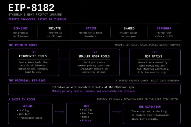Select the PRIVATE column heading

[54, 28]
